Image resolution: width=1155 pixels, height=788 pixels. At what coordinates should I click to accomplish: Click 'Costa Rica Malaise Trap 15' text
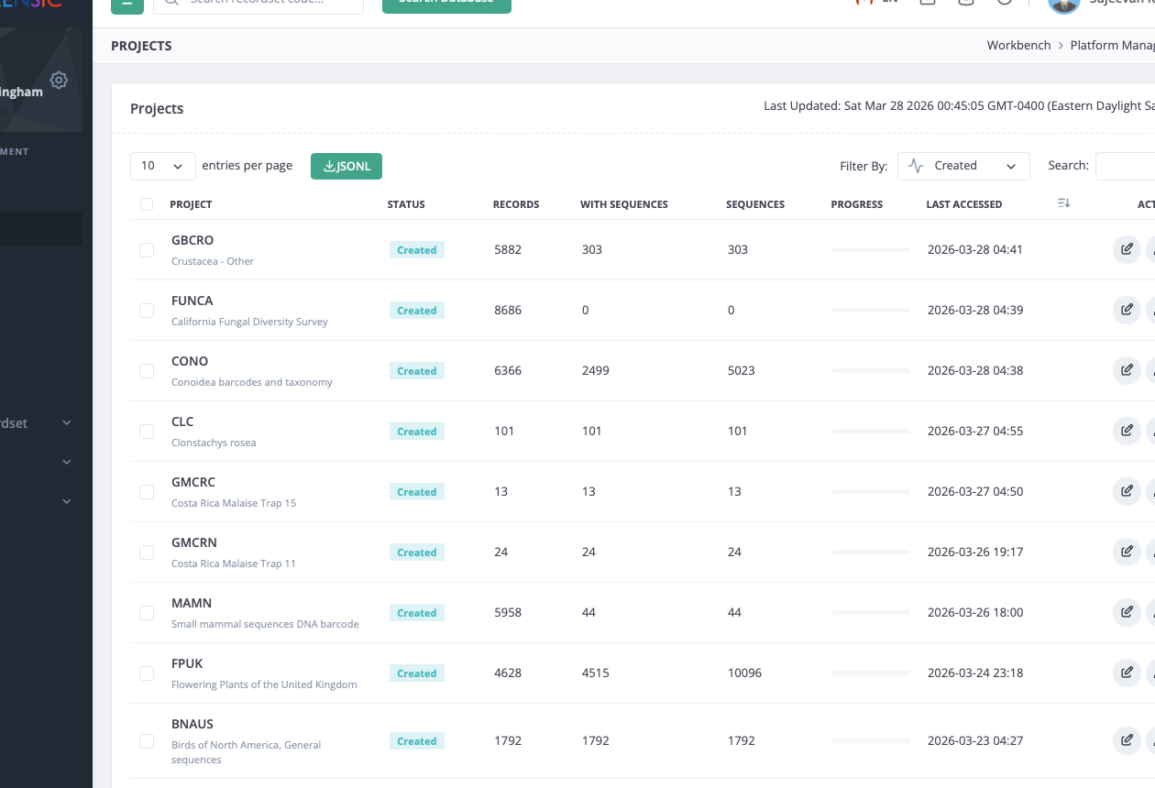[234, 503]
